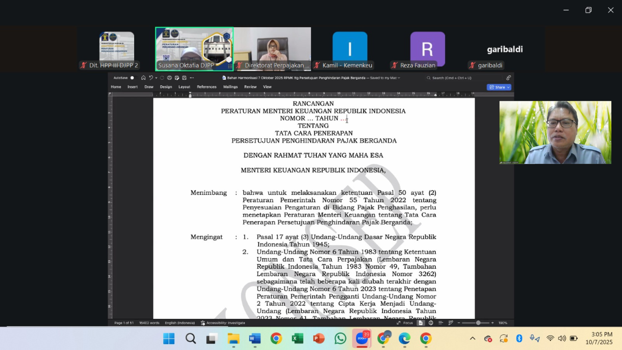Click the Undo arrow icon
622x350 pixels.
(x=151, y=78)
